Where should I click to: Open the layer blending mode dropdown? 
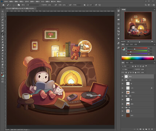128,70
